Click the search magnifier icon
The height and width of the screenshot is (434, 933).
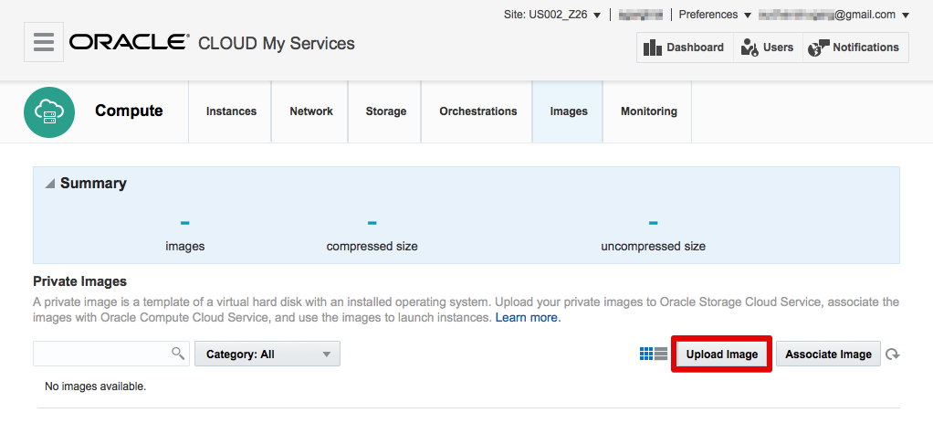178,354
